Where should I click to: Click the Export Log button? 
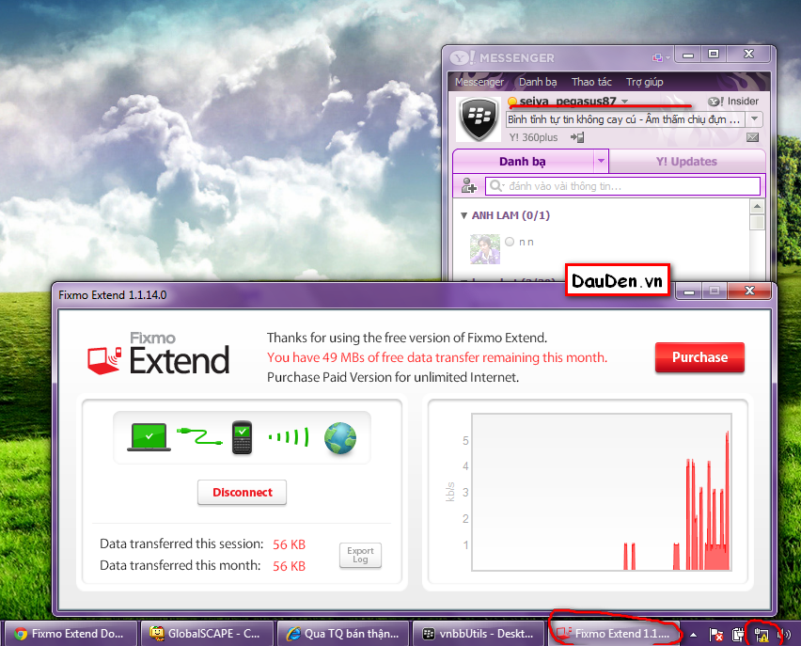[x=360, y=555]
